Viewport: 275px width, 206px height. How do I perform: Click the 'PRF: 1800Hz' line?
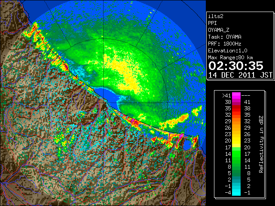[x=225, y=44]
